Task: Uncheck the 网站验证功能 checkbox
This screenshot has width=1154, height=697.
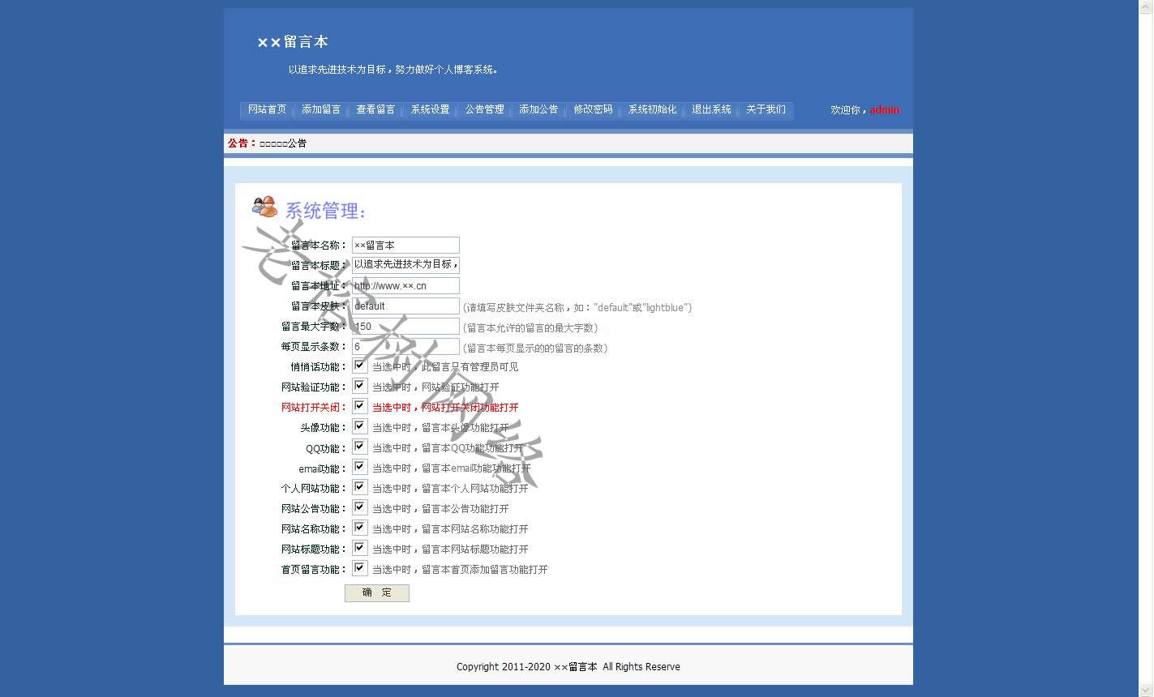Action: 360,387
